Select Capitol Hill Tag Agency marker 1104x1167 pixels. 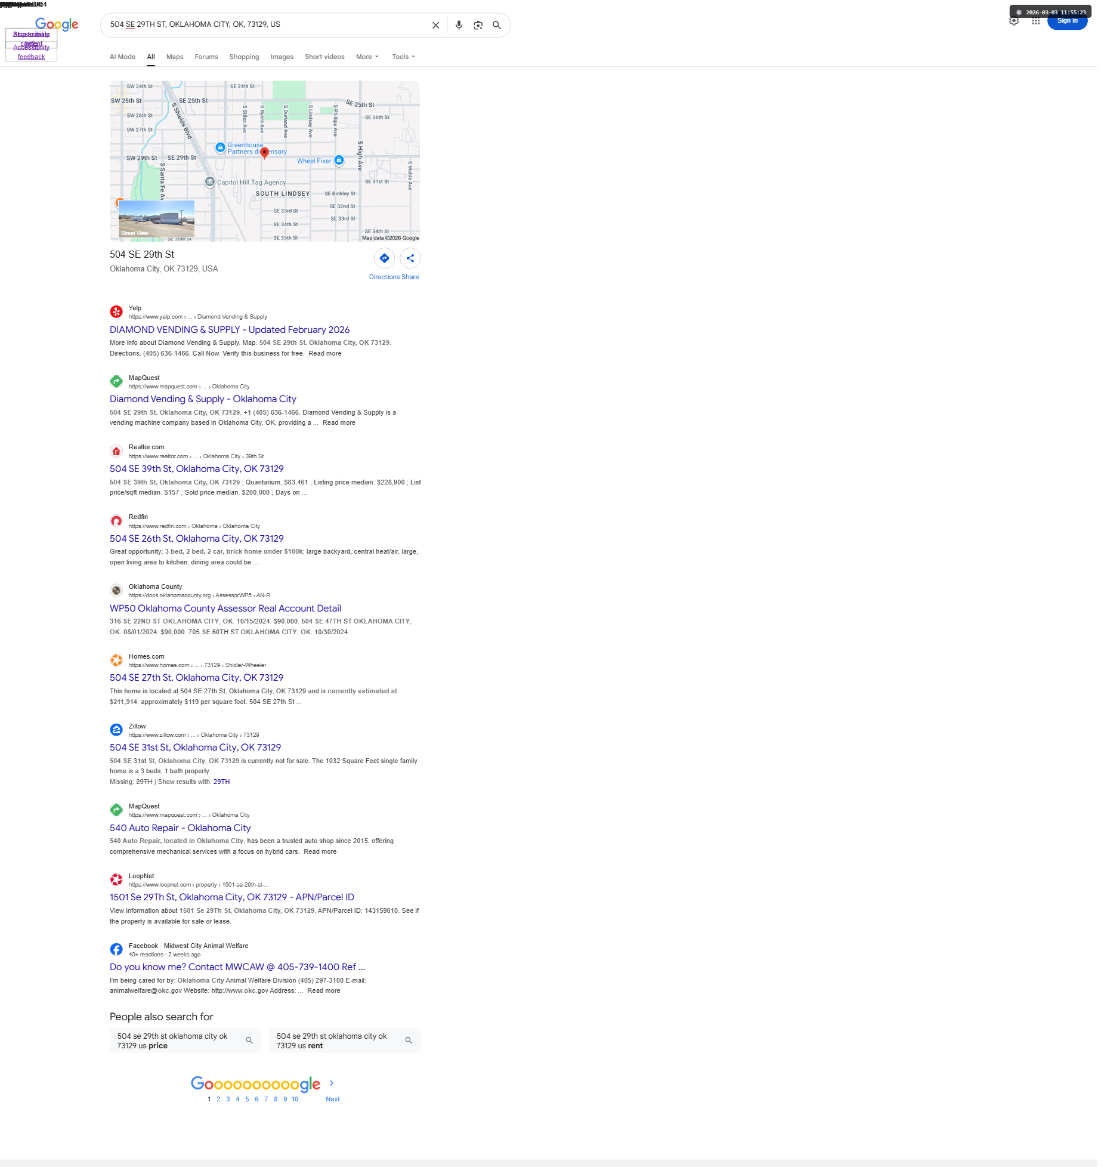210,182
